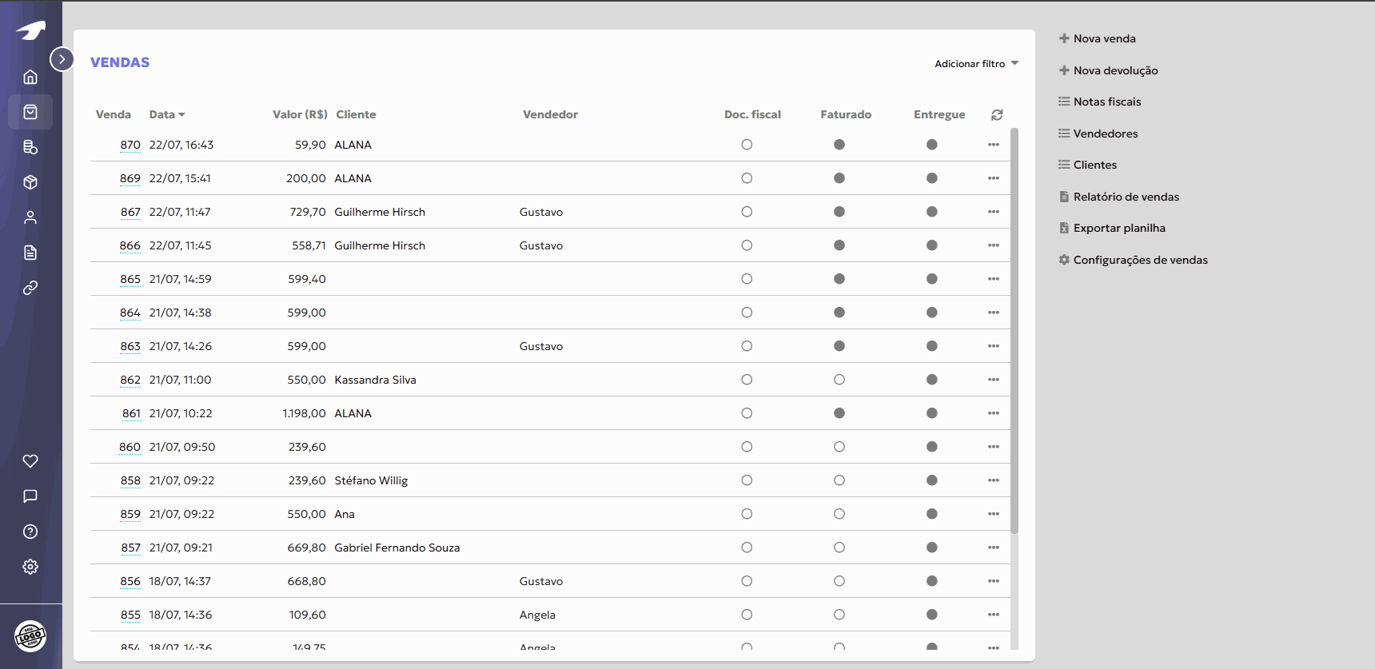
Task: Click Nova venda to create sale
Action: pyautogui.click(x=1104, y=38)
